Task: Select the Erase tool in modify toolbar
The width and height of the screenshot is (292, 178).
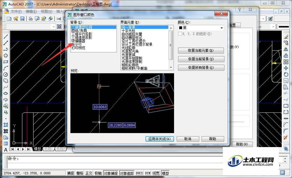Action: coord(286,36)
